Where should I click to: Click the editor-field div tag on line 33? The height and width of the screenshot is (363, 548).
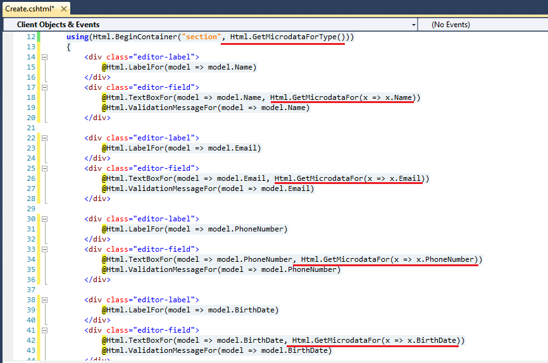(142, 249)
